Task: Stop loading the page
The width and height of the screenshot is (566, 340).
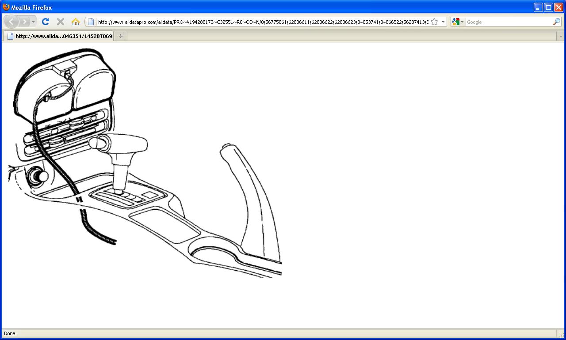Action: (x=61, y=22)
